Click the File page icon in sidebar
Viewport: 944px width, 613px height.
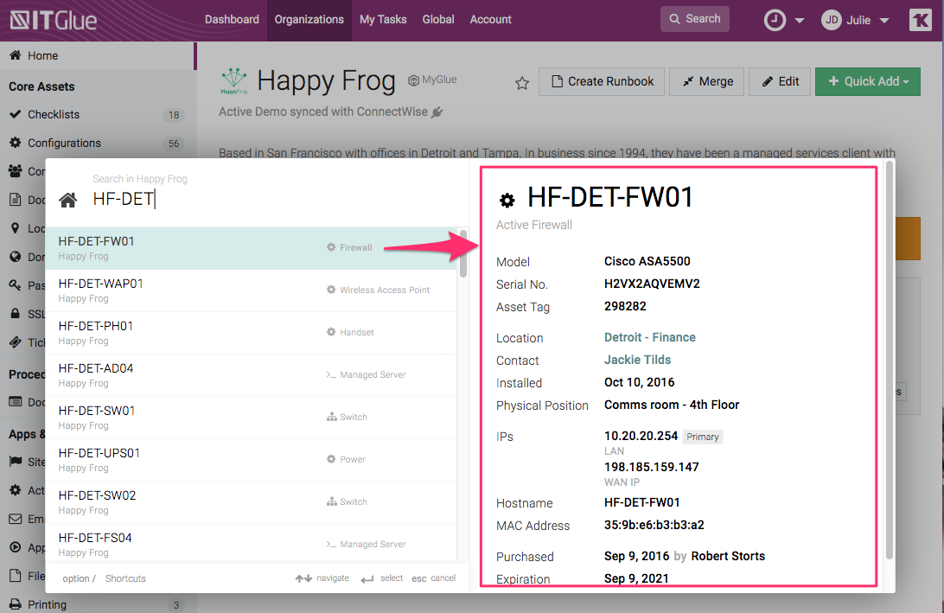pyautogui.click(x=15, y=576)
